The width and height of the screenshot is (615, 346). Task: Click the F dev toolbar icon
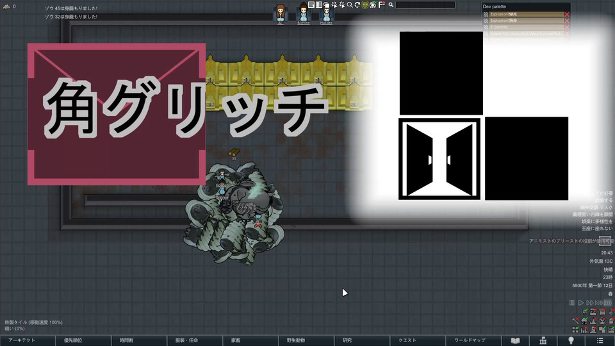(381, 4)
